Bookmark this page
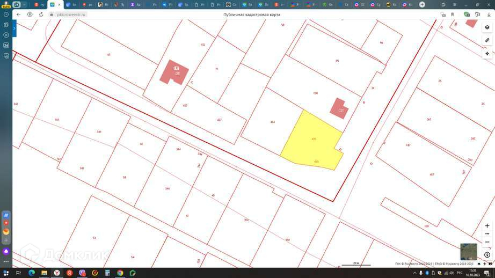This screenshot has width=495, height=278. tap(453, 14)
